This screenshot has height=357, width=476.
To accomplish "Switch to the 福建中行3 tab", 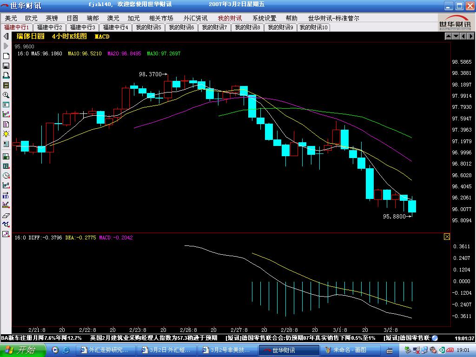I will [x=83, y=27].
